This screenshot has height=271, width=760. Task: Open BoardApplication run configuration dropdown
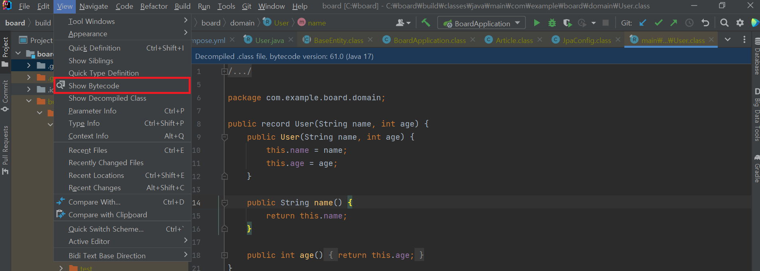click(x=482, y=23)
